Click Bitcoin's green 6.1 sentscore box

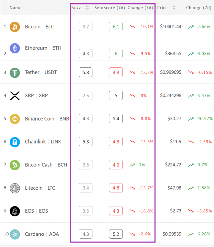(116, 27)
